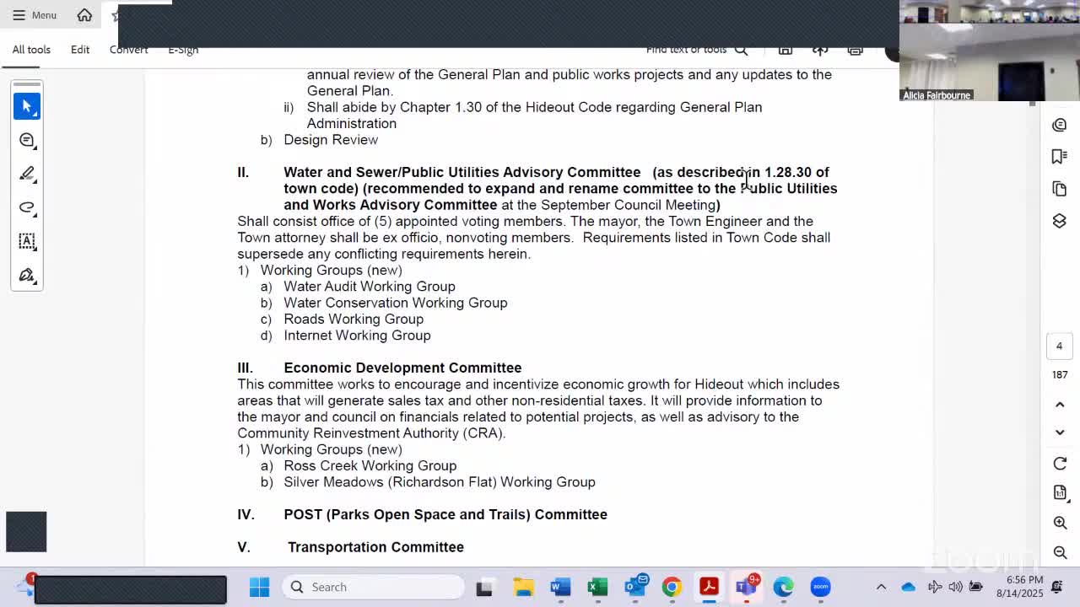Open the Convert tab
The height and width of the screenshot is (607, 1080).
coord(128,50)
